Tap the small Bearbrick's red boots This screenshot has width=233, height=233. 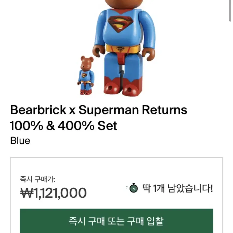(85, 92)
